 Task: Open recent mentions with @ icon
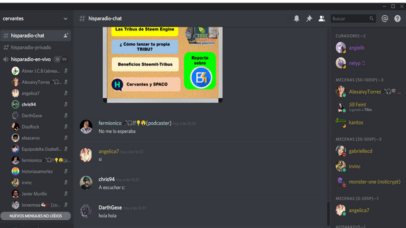pos(385,18)
